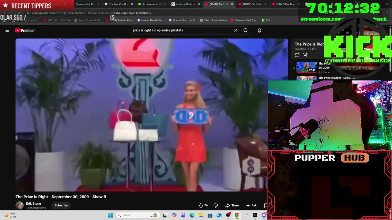Close the Achievements tab
Viewport: 392px width, 220px height.
tap(165, 4)
